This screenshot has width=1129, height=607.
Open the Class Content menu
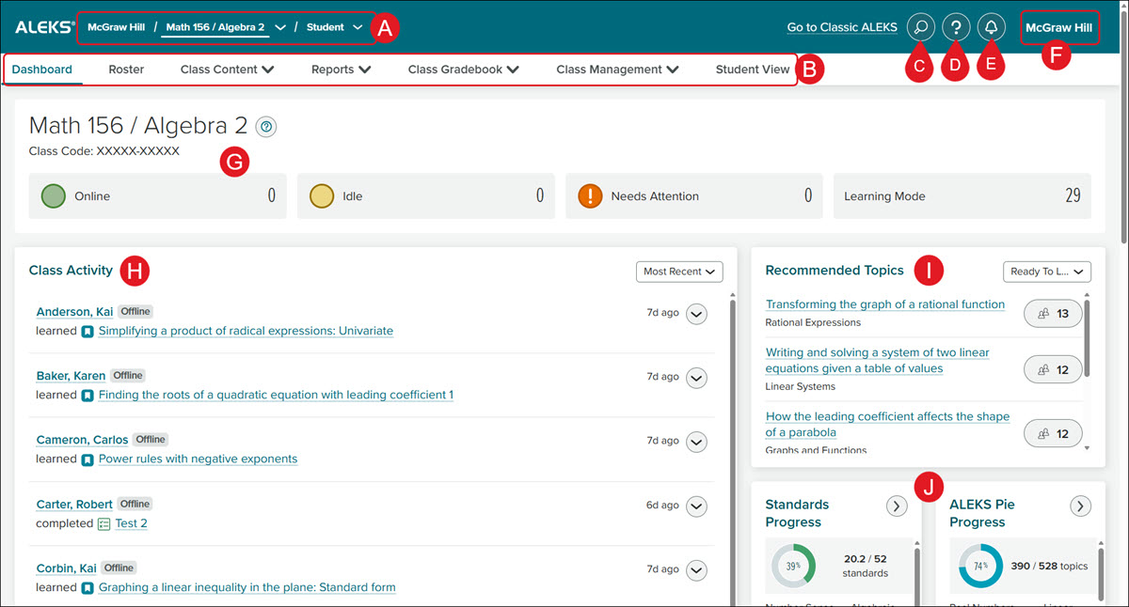(227, 70)
